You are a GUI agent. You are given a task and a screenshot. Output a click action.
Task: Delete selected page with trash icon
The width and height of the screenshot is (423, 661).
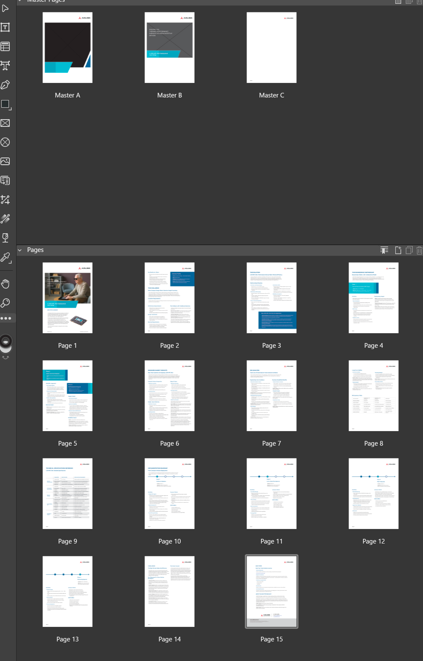click(419, 250)
